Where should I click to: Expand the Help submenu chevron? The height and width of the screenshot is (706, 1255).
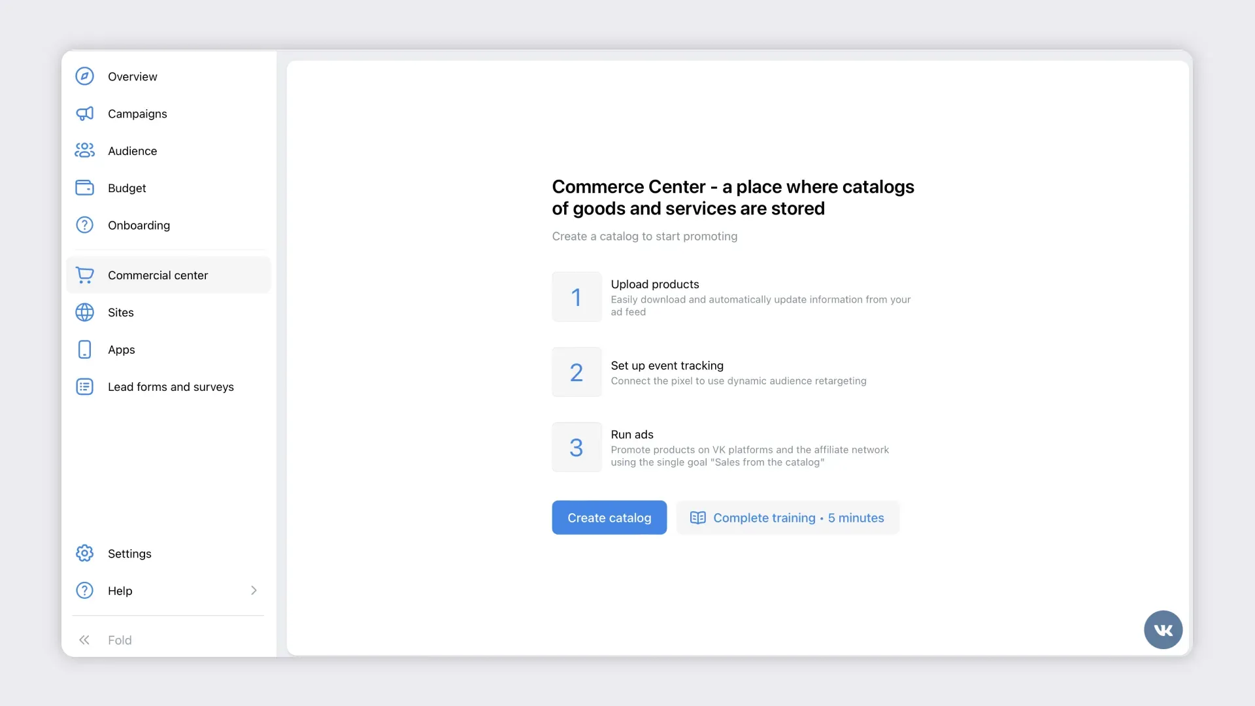(254, 591)
